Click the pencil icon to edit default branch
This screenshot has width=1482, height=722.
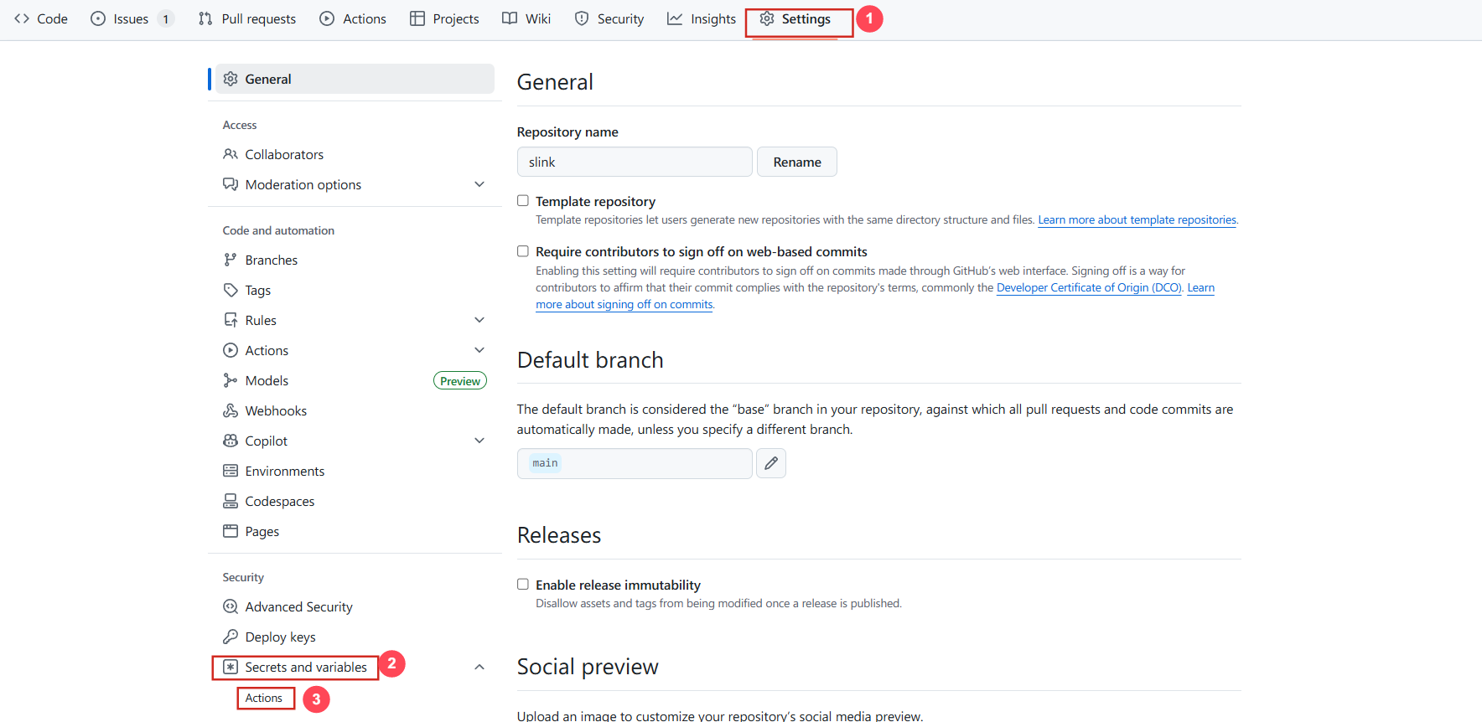tap(770, 463)
